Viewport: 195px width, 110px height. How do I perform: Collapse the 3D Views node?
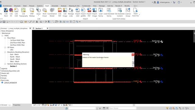tap(5, 47)
